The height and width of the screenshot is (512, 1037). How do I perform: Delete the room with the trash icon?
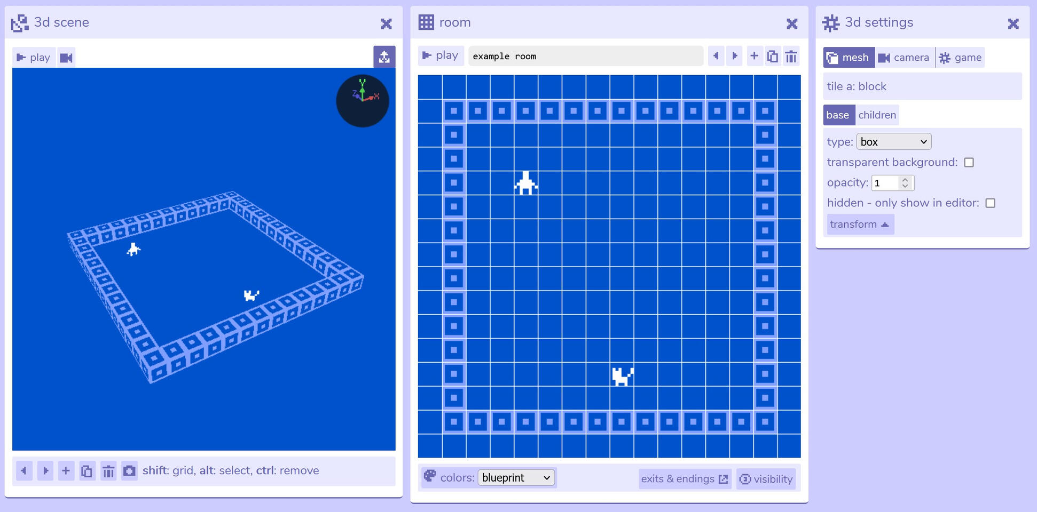click(x=791, y=55)
